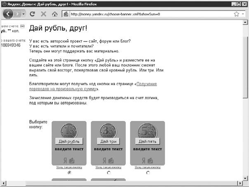Select the radio button under 'Дай пять' banner
This screenshot has width=249, height=187.
click(x=148, y=173)
